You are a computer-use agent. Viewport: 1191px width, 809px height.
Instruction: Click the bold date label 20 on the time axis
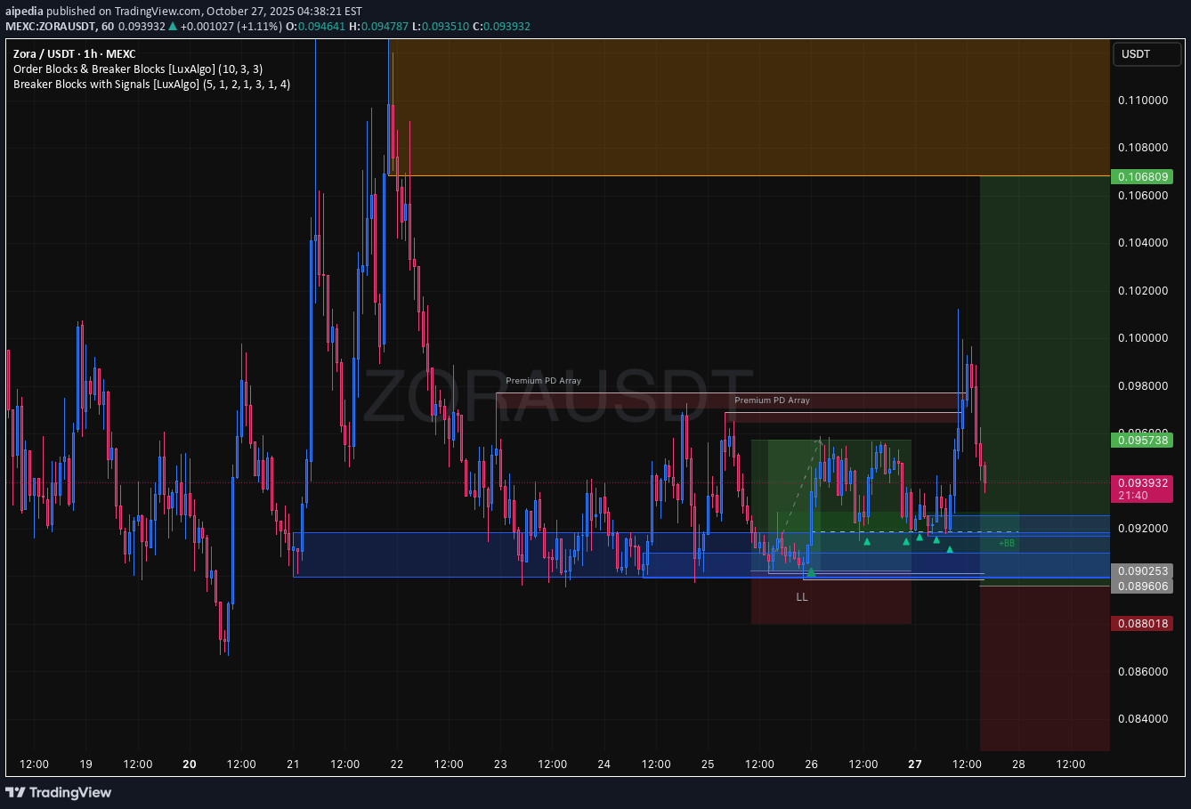click(x=189, y=765)
